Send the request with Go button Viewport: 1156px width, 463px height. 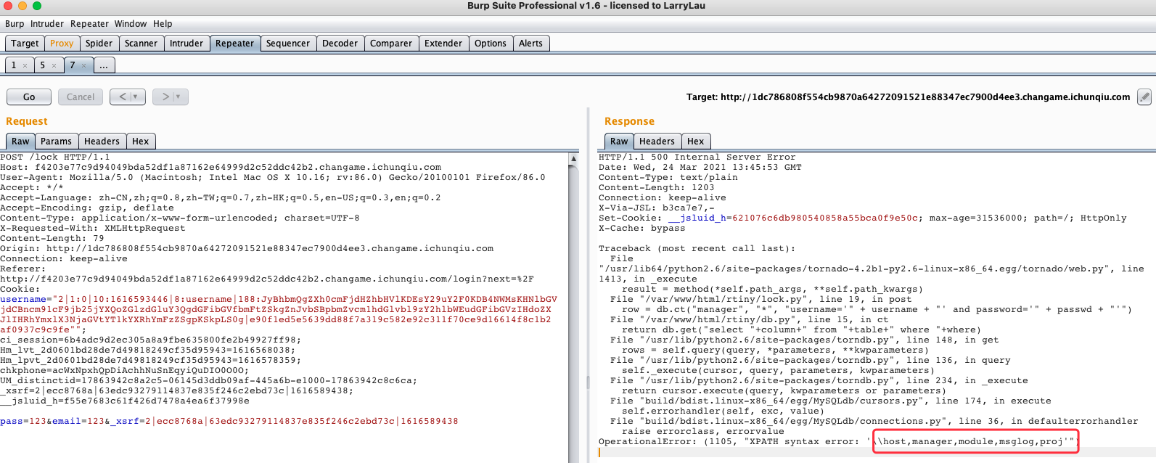[29, 97]
